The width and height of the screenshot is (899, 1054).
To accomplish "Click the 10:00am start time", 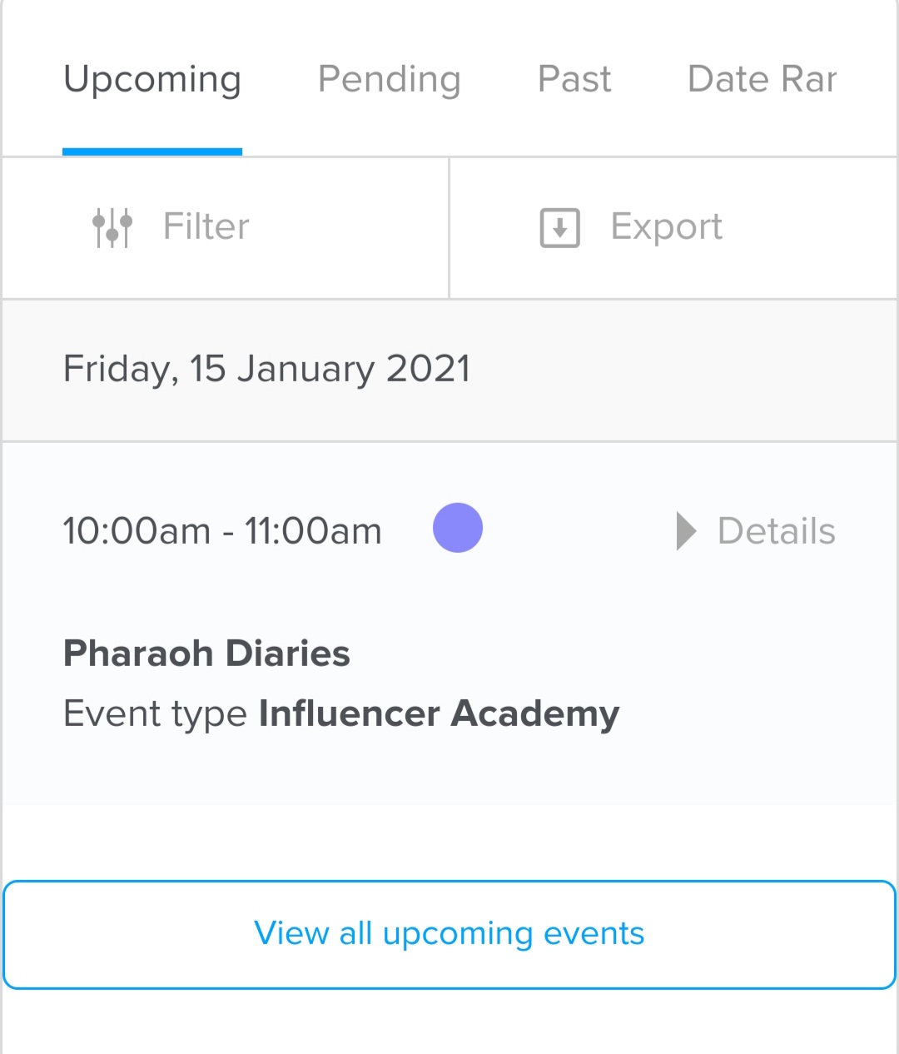I will [137, 531].
